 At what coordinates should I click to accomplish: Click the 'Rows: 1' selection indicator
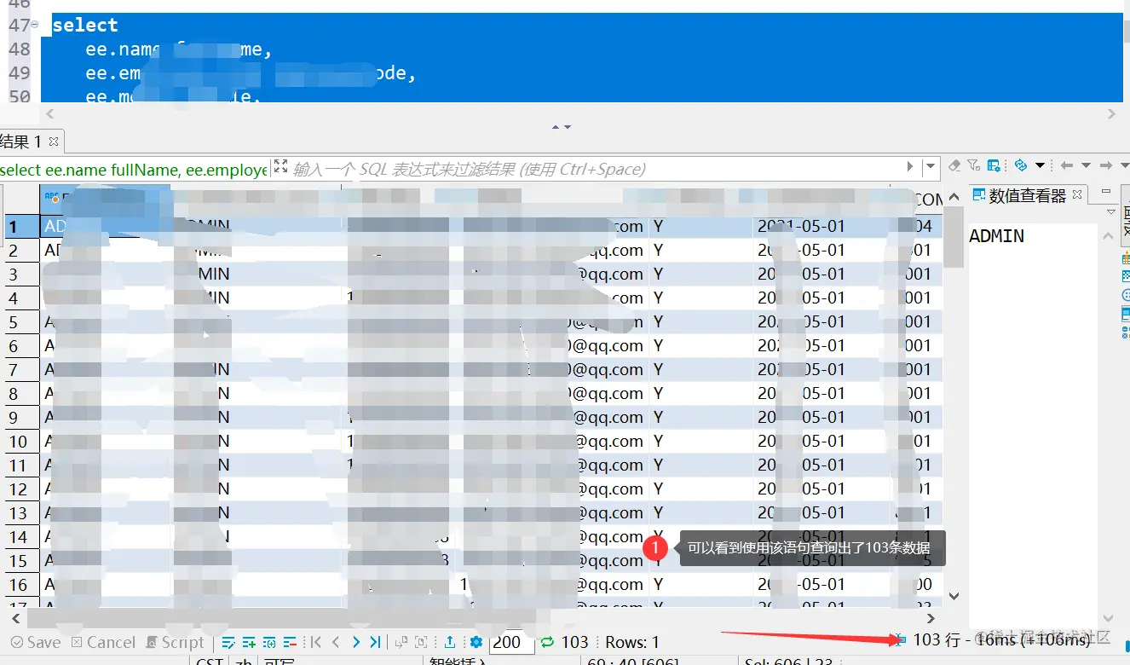(x=632, y=642)
